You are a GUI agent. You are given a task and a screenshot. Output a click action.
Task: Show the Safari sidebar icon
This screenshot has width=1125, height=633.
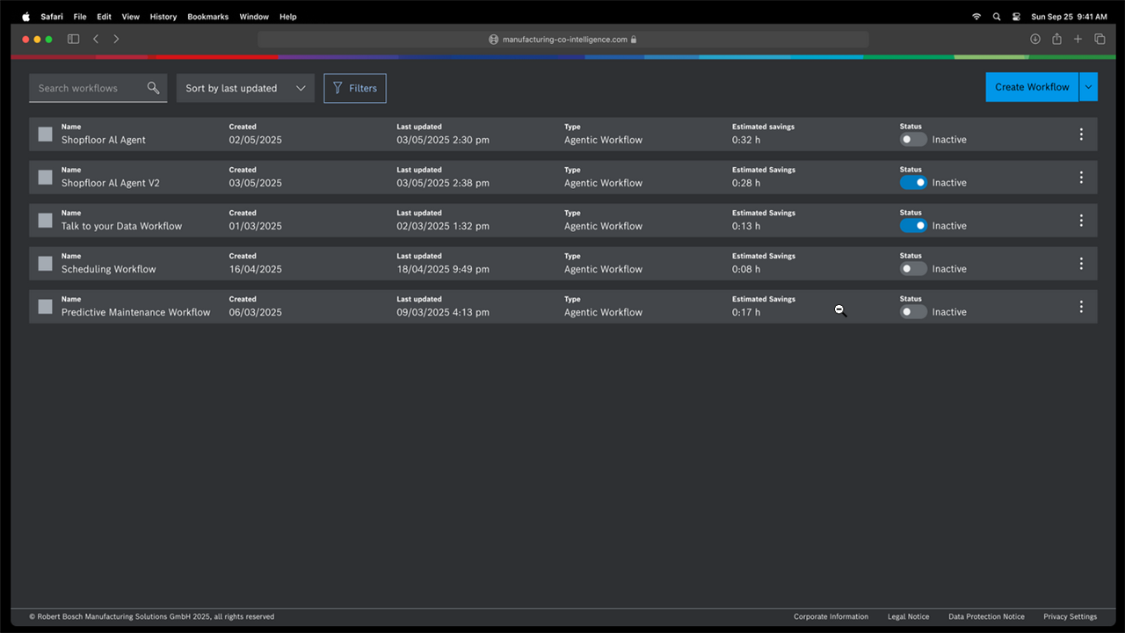(73, 39)
